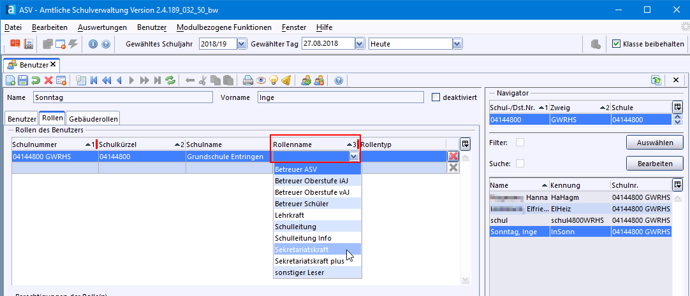Toggle the 'deaktiviert' checkbox
The image size is (690, 296).
click(436, 97)
